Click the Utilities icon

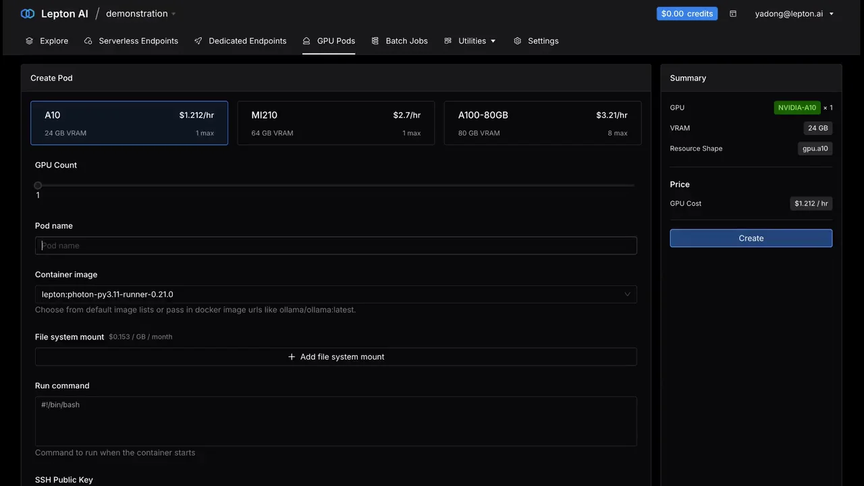[448, 41]
